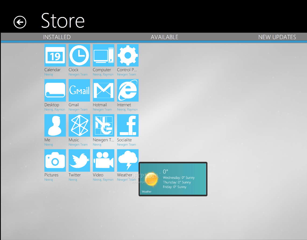307x240 pixels.
Task: Click author "Newgen Team" under Hotmail
Action: click(103, 109)
